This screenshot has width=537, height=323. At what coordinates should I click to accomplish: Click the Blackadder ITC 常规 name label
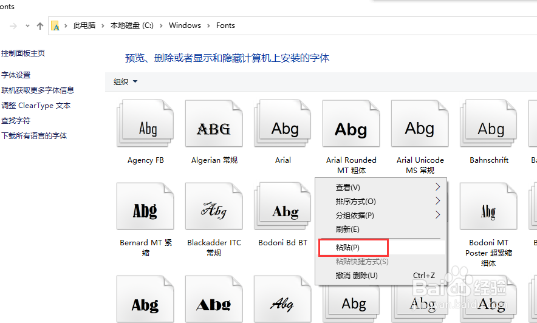tap(214, 248)
